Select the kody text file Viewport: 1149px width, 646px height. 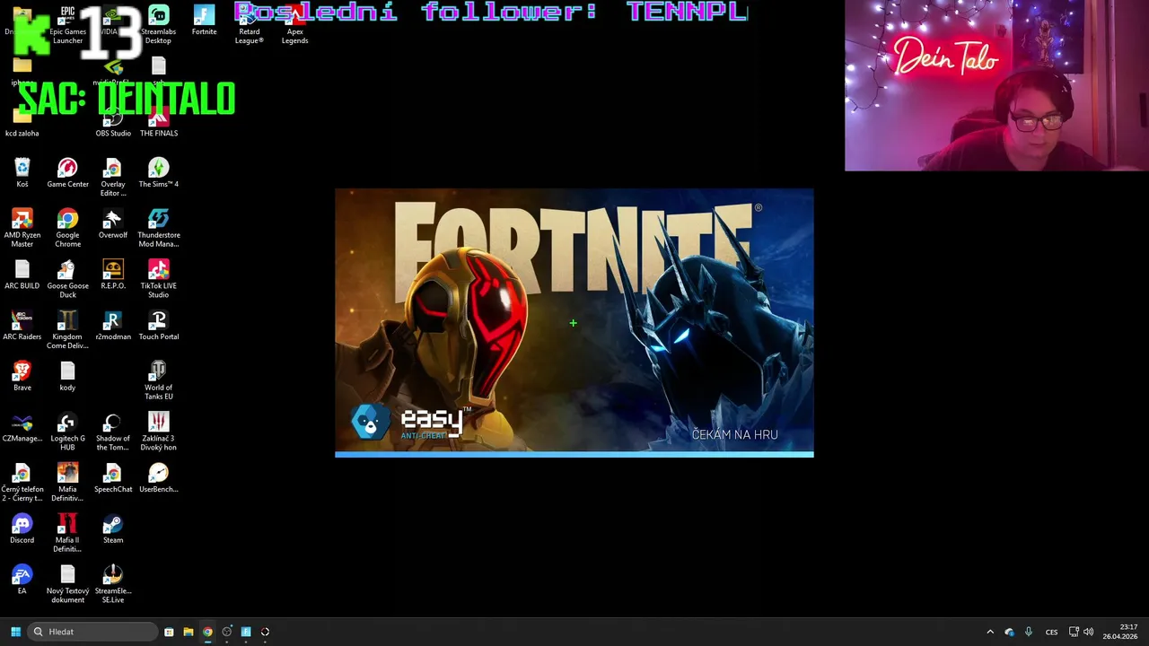click(x=67, y=377)
